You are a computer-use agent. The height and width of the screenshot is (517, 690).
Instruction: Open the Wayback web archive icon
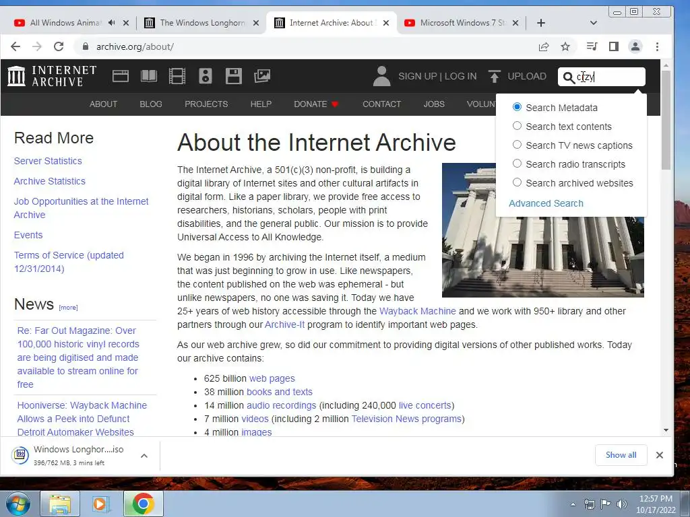[x=120, y=76]
